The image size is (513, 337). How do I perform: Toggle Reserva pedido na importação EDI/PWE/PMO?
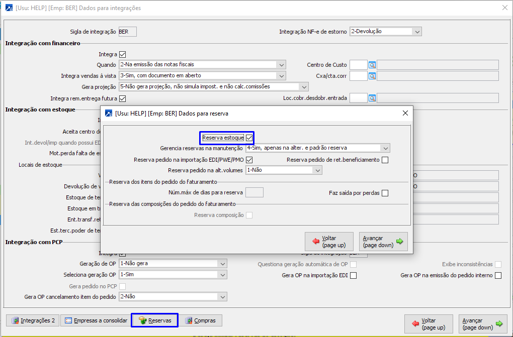(x=249, y=160)
